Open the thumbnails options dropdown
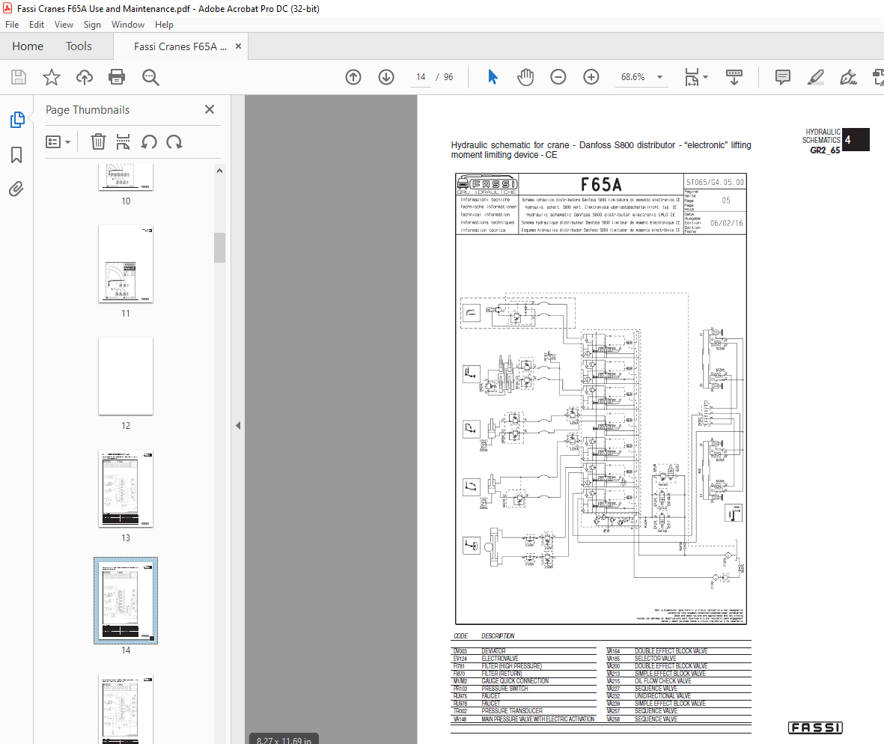The height and width of the screenshot is (744, 884). click(58, 141)
